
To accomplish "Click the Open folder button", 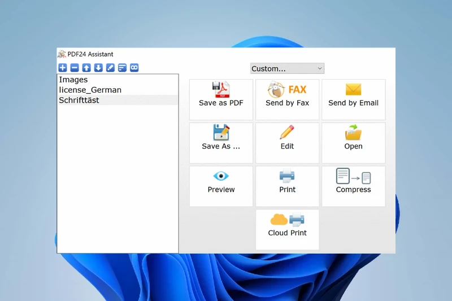I will point(354,143).
